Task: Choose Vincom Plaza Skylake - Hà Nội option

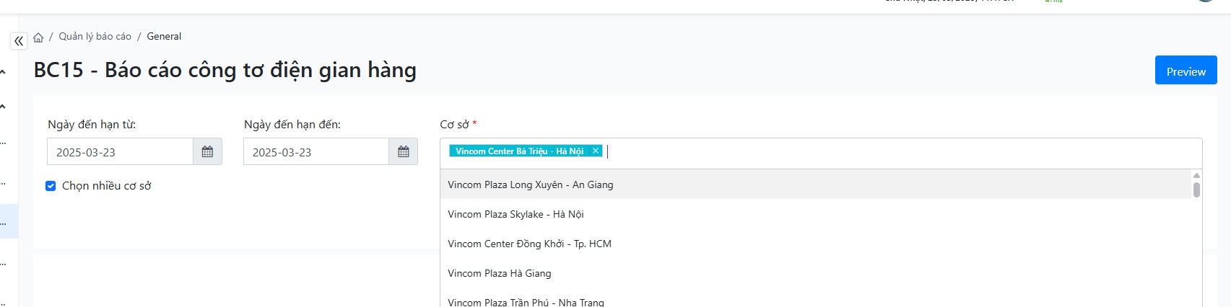Action: coord(516,214)
